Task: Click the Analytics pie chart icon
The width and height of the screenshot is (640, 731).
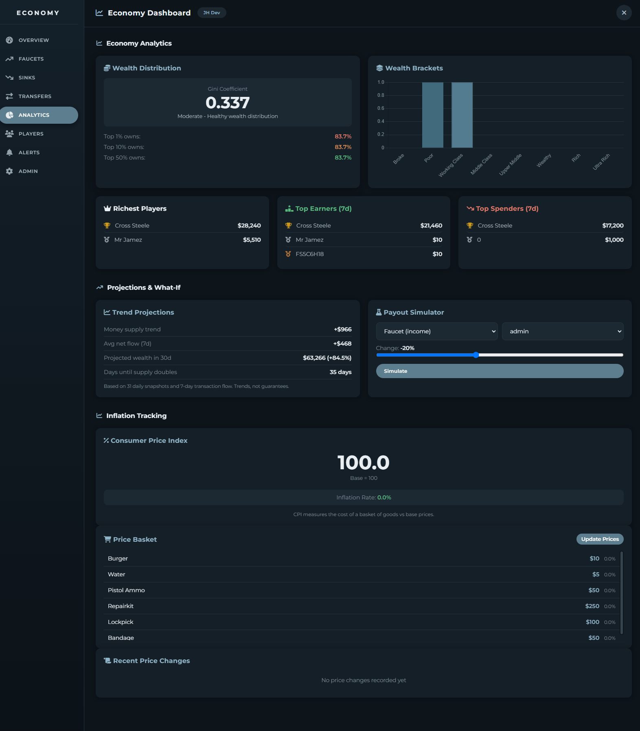Action: [9, 115]
